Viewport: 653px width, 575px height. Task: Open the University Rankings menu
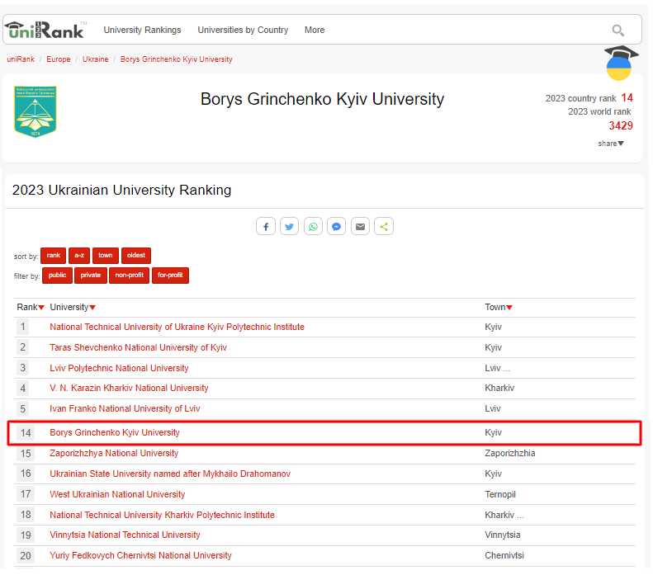tap(142, 31)
